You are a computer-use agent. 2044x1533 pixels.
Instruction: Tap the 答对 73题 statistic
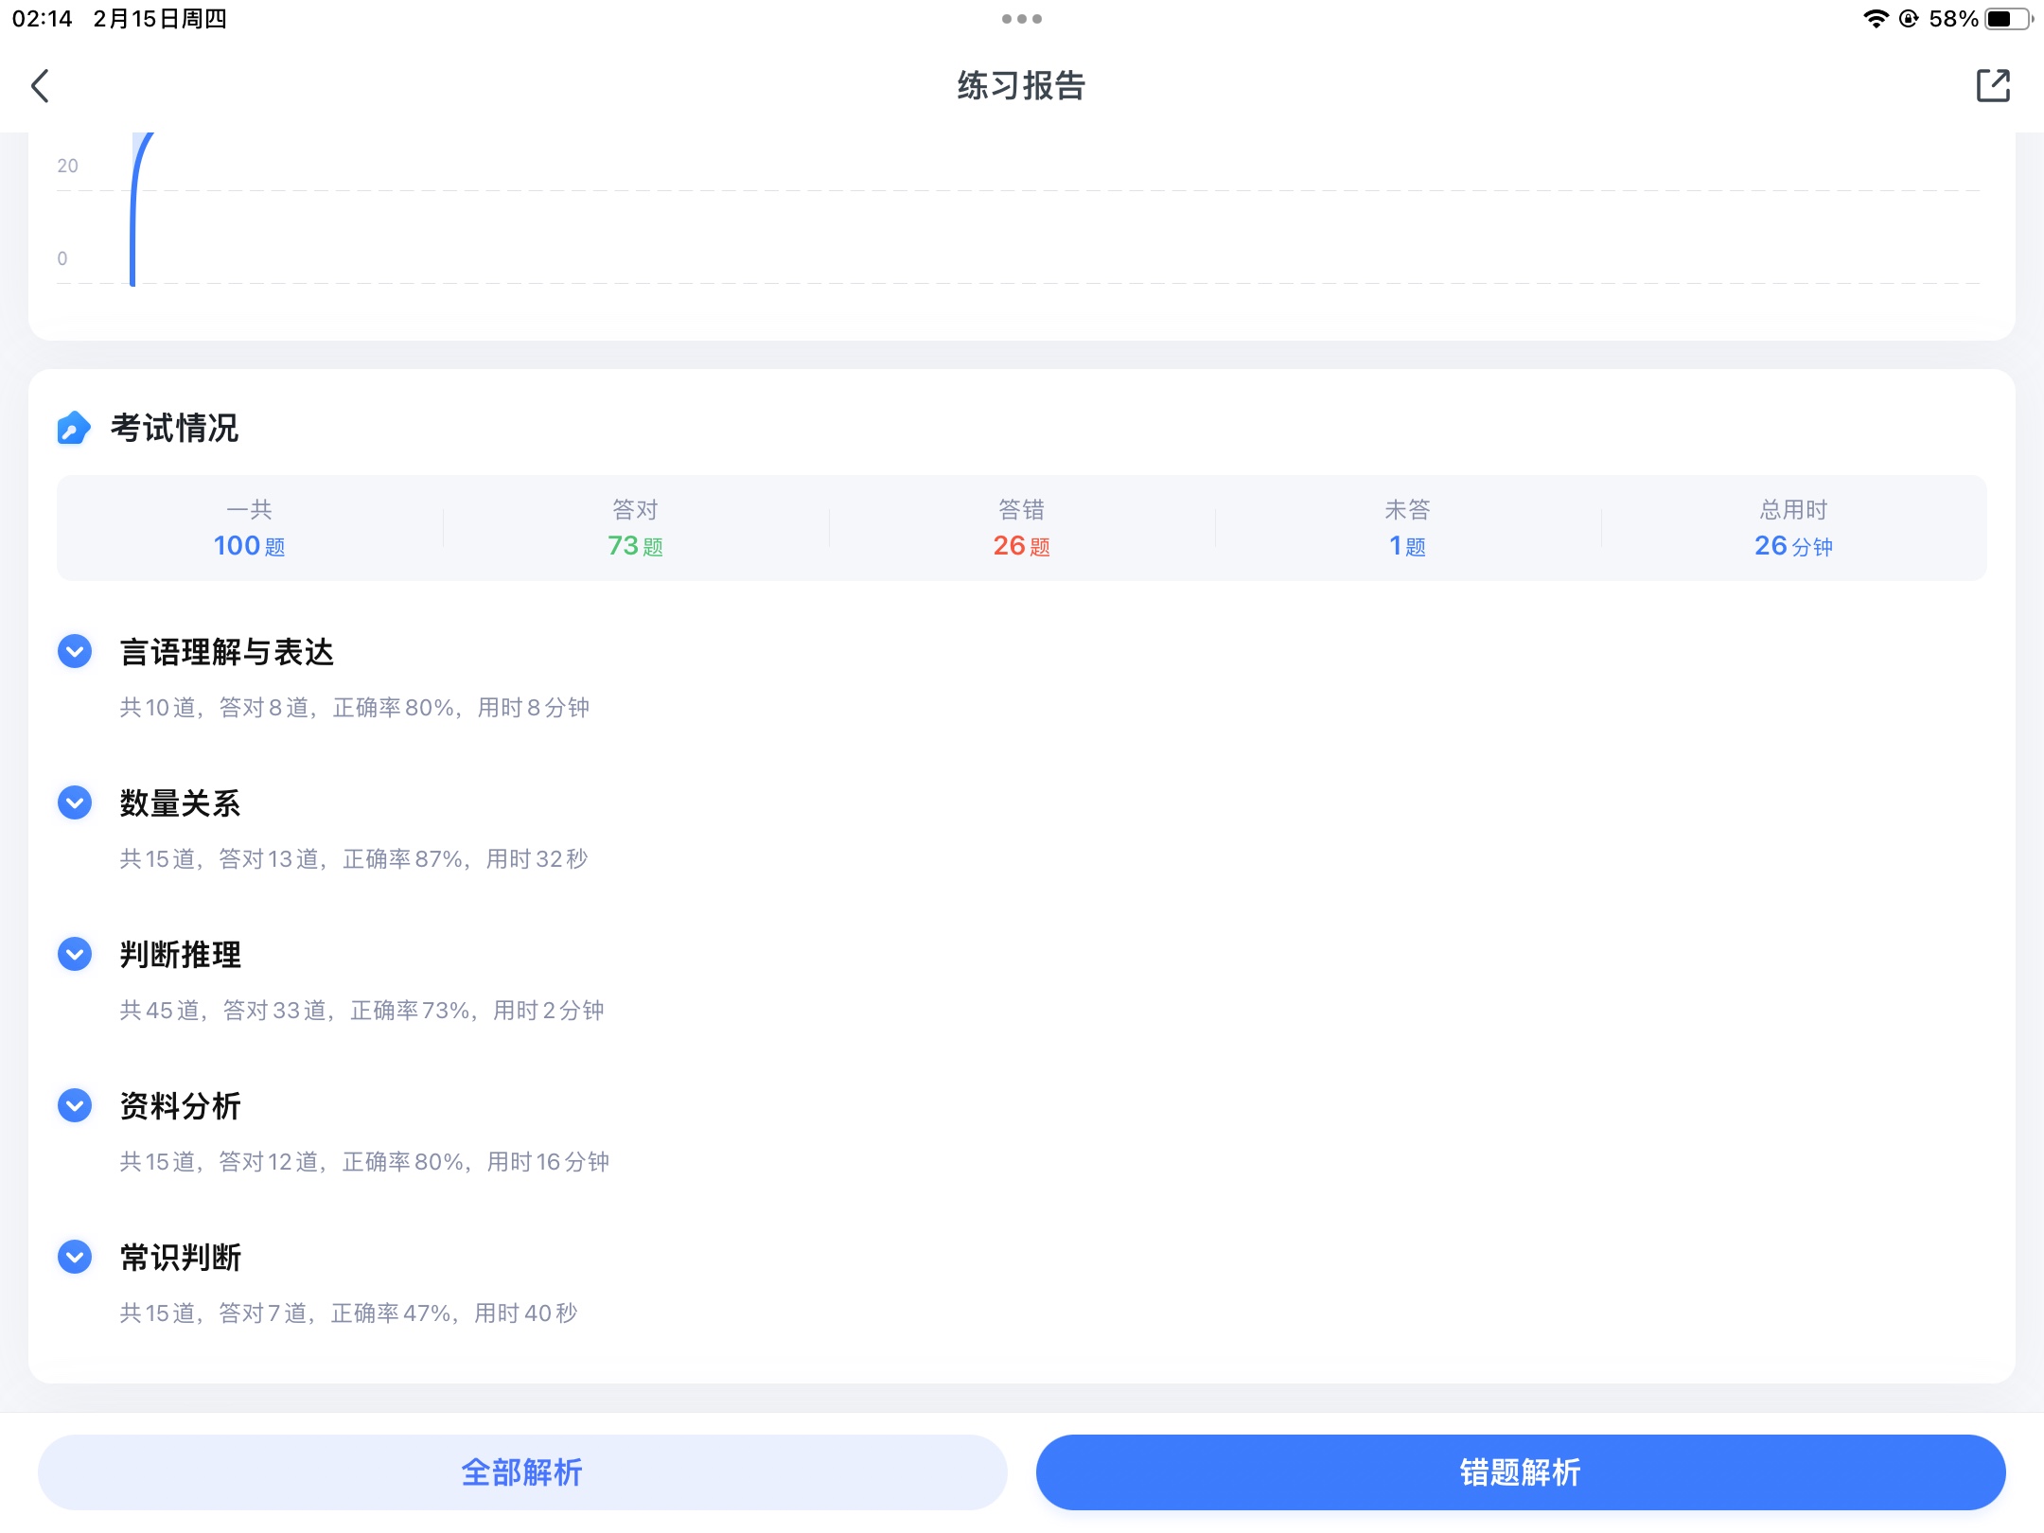click(635, 529)
